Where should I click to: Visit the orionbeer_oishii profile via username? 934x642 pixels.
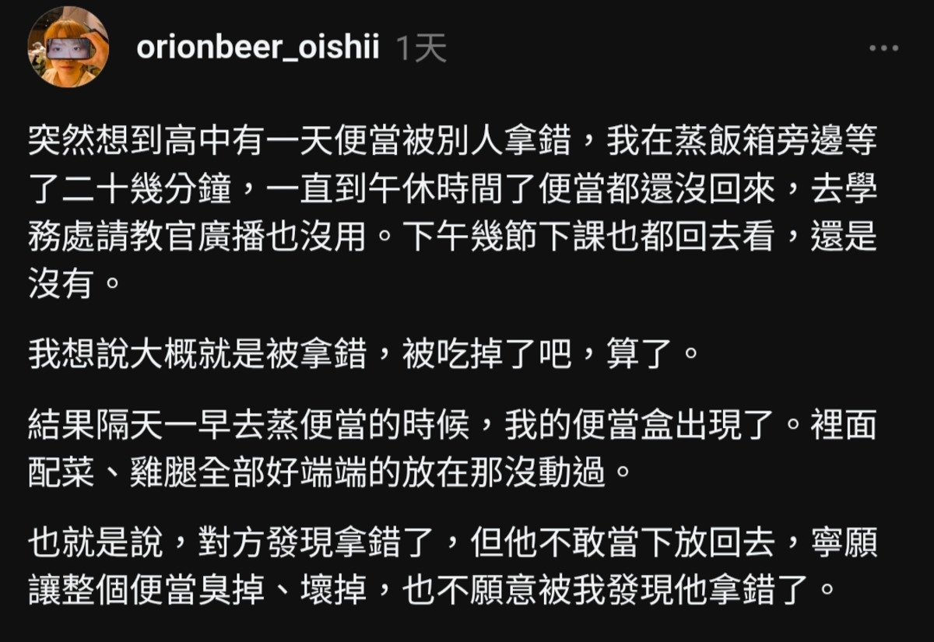pos(258,48)
